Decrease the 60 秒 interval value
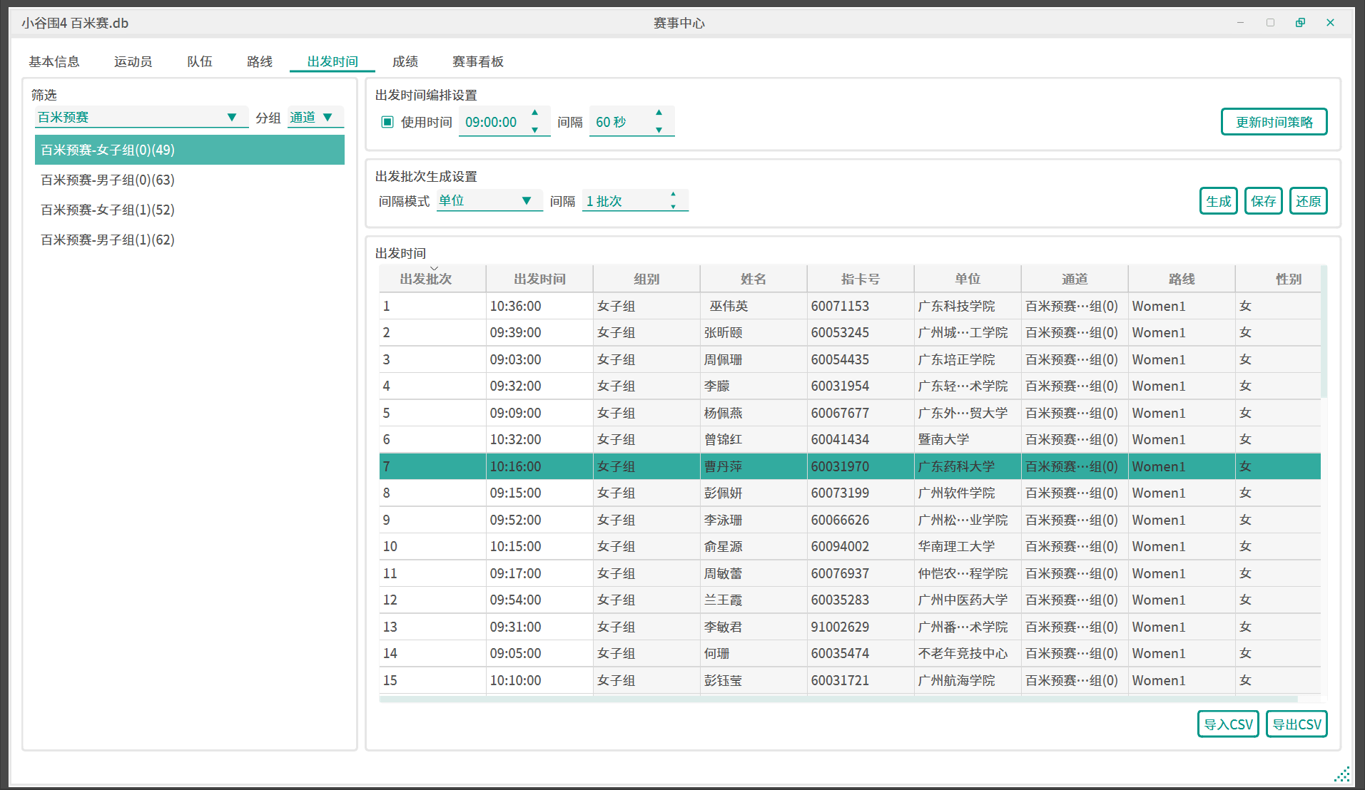Viewport: 1365px width, 790px height. (659, 130)
